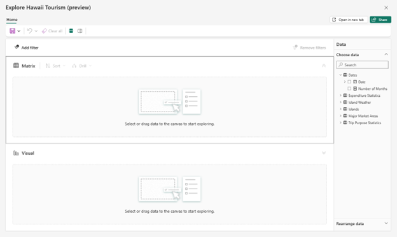Viewport: 397px width, 237px height.
Task: Click Add filter
Action: tap(26, 47)
